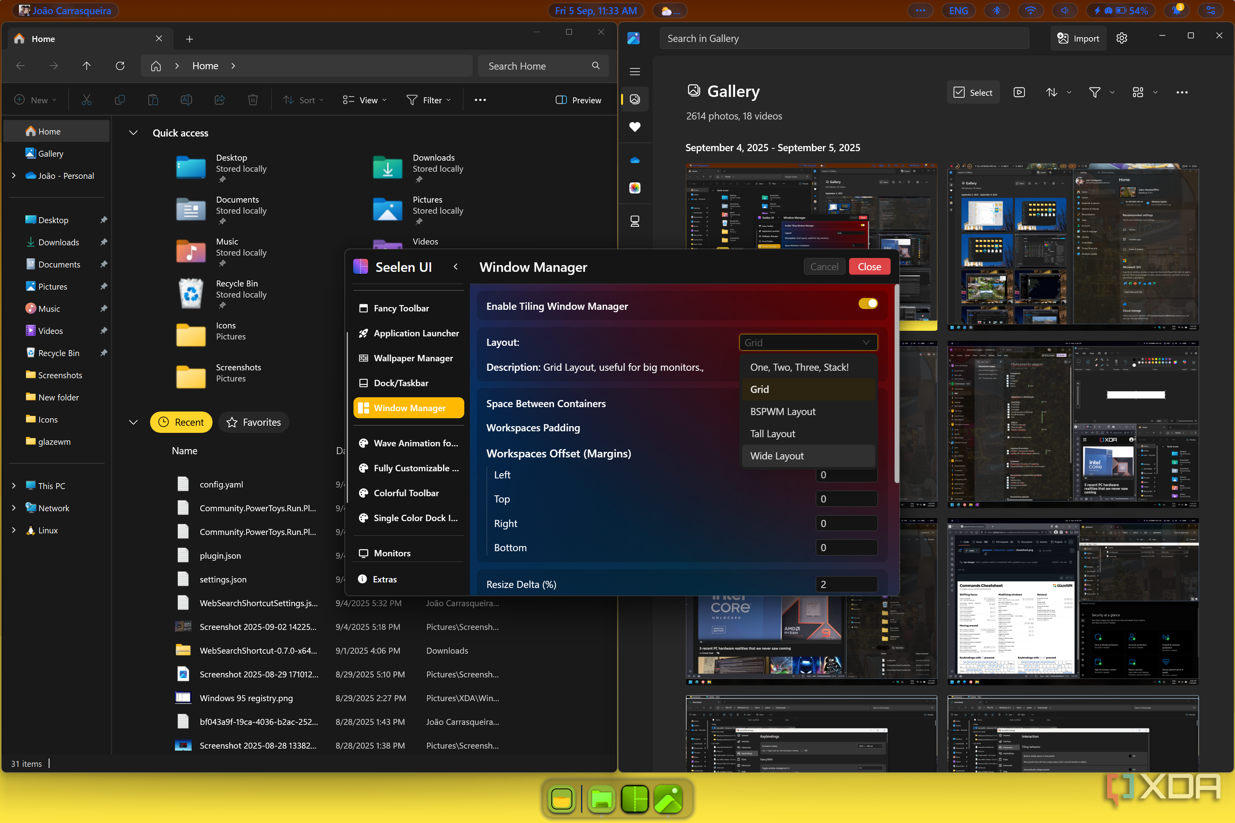Disable the Enable Tiling Window Manager toggle
Image resolution: width=1235 pixels, height=823 pixels.
(x=867, y=303)
